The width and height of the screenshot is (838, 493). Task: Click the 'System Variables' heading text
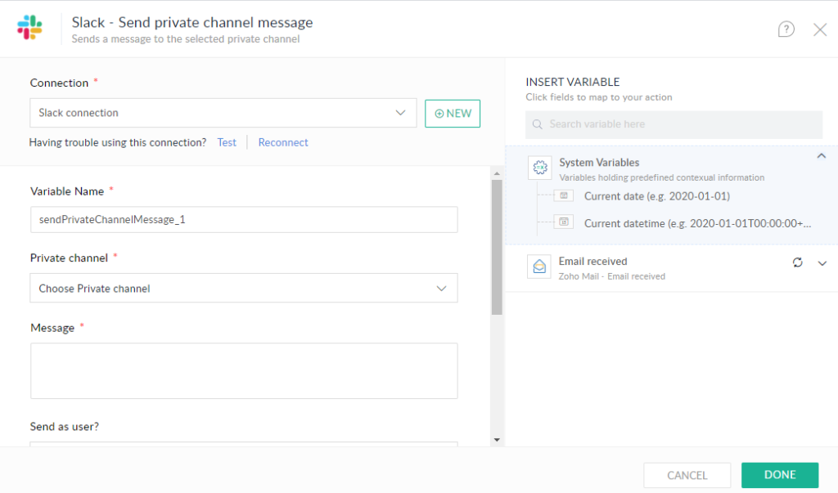599,163
